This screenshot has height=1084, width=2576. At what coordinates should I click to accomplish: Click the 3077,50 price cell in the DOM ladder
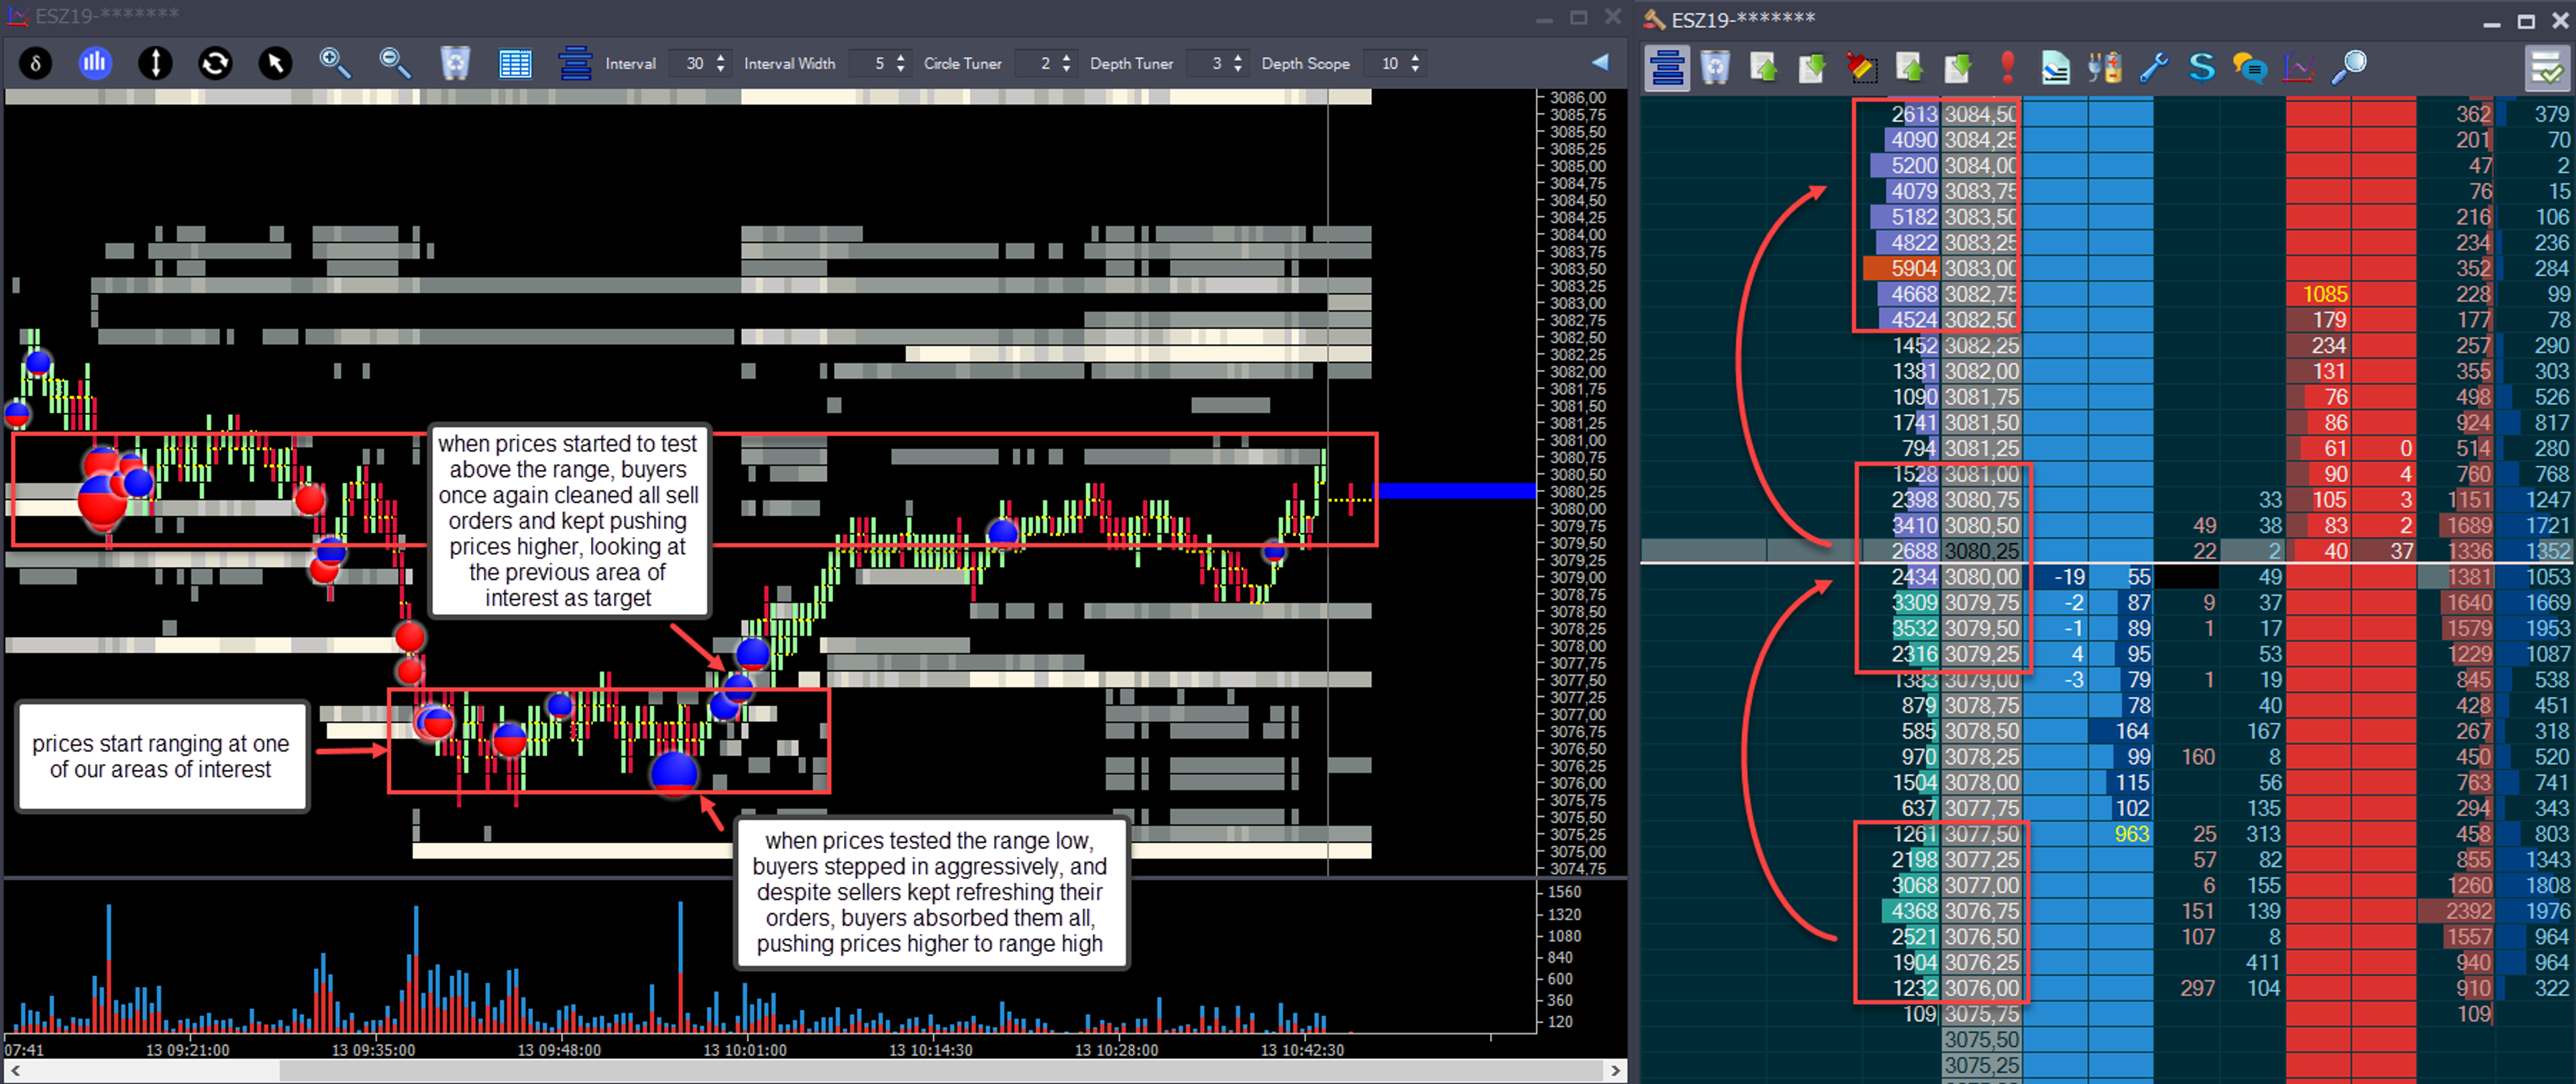[1981, 834]
